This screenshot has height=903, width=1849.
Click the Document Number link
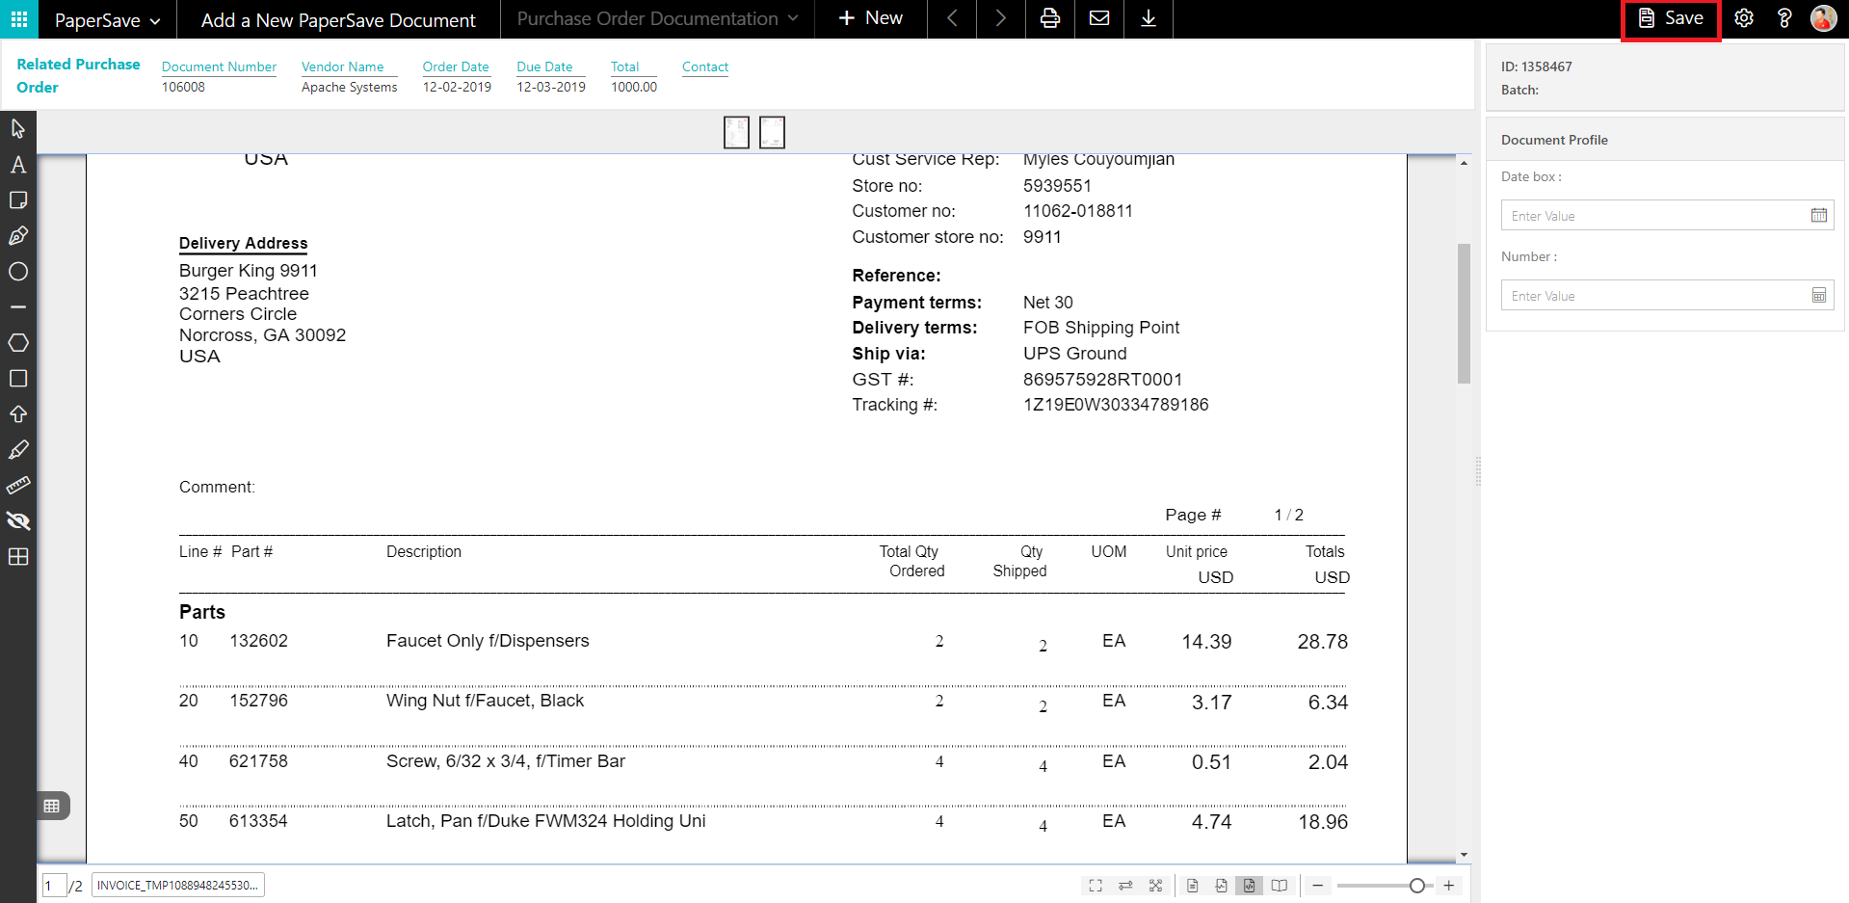click(x=219, y=66)
